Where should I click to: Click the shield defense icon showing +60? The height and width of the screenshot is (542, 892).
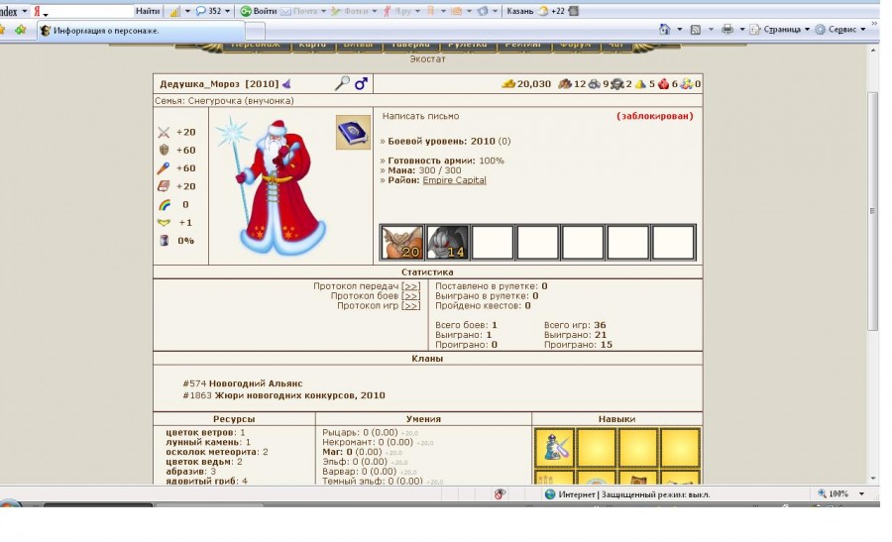tap(164, 151)
